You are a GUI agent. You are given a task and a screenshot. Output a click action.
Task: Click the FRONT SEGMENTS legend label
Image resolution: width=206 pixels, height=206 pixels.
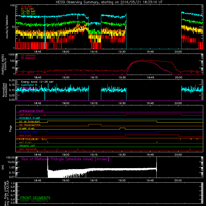click(x=35, y=198)
